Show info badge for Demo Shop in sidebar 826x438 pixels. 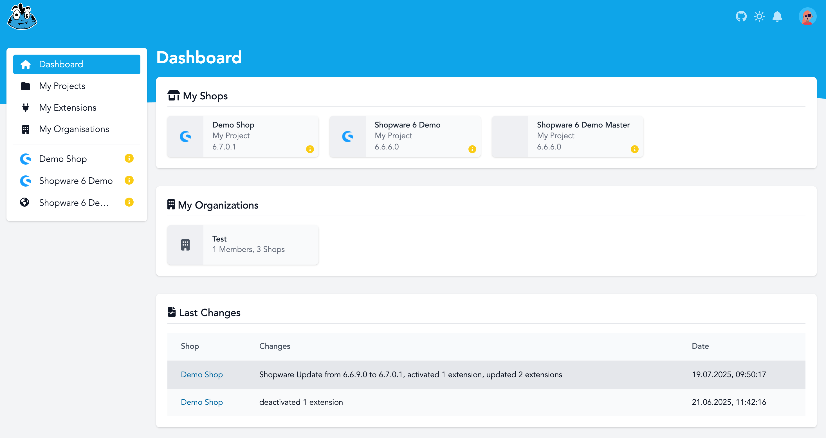click(129, 158)
